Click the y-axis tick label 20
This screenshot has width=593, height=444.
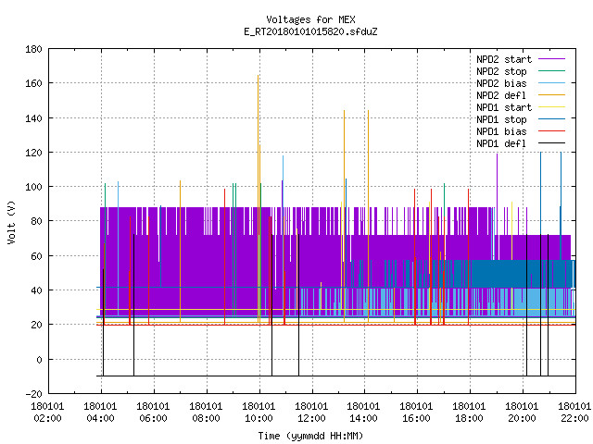pos(36,325)
